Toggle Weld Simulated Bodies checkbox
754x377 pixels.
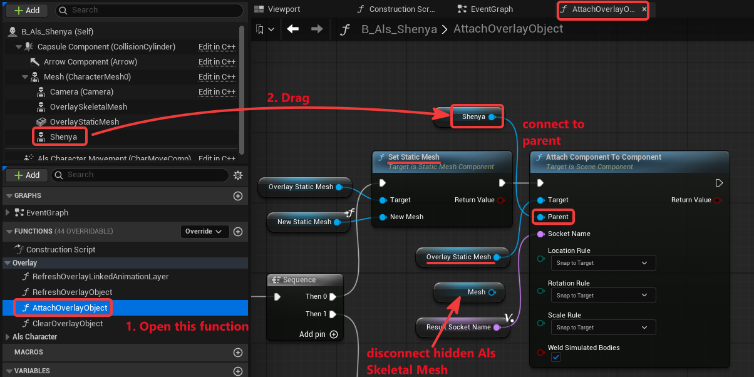[555, 358]
